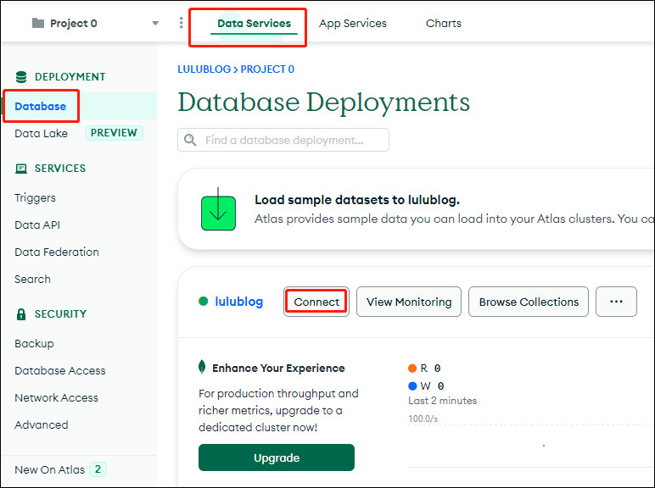Click the search magnifier icon
The image size is (655, 488).
190,140
